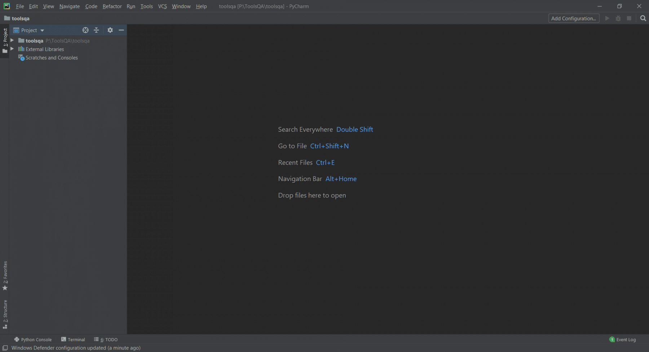
Task: Open the Code menu
Action: click(x=91, y=6)
